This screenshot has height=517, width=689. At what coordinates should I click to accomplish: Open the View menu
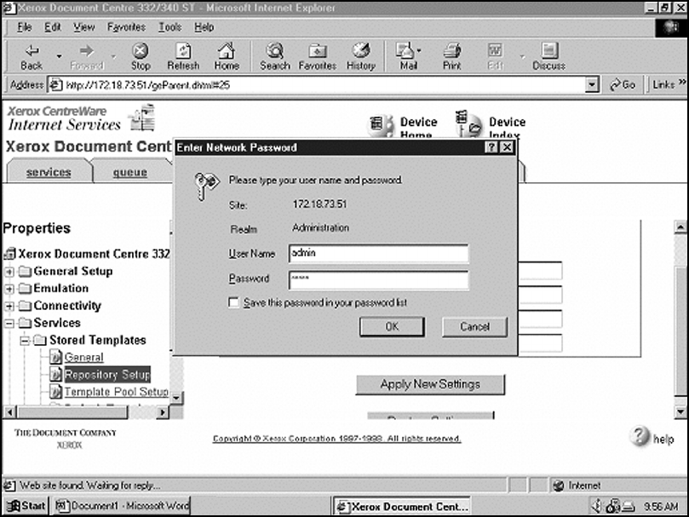point(83,27)
